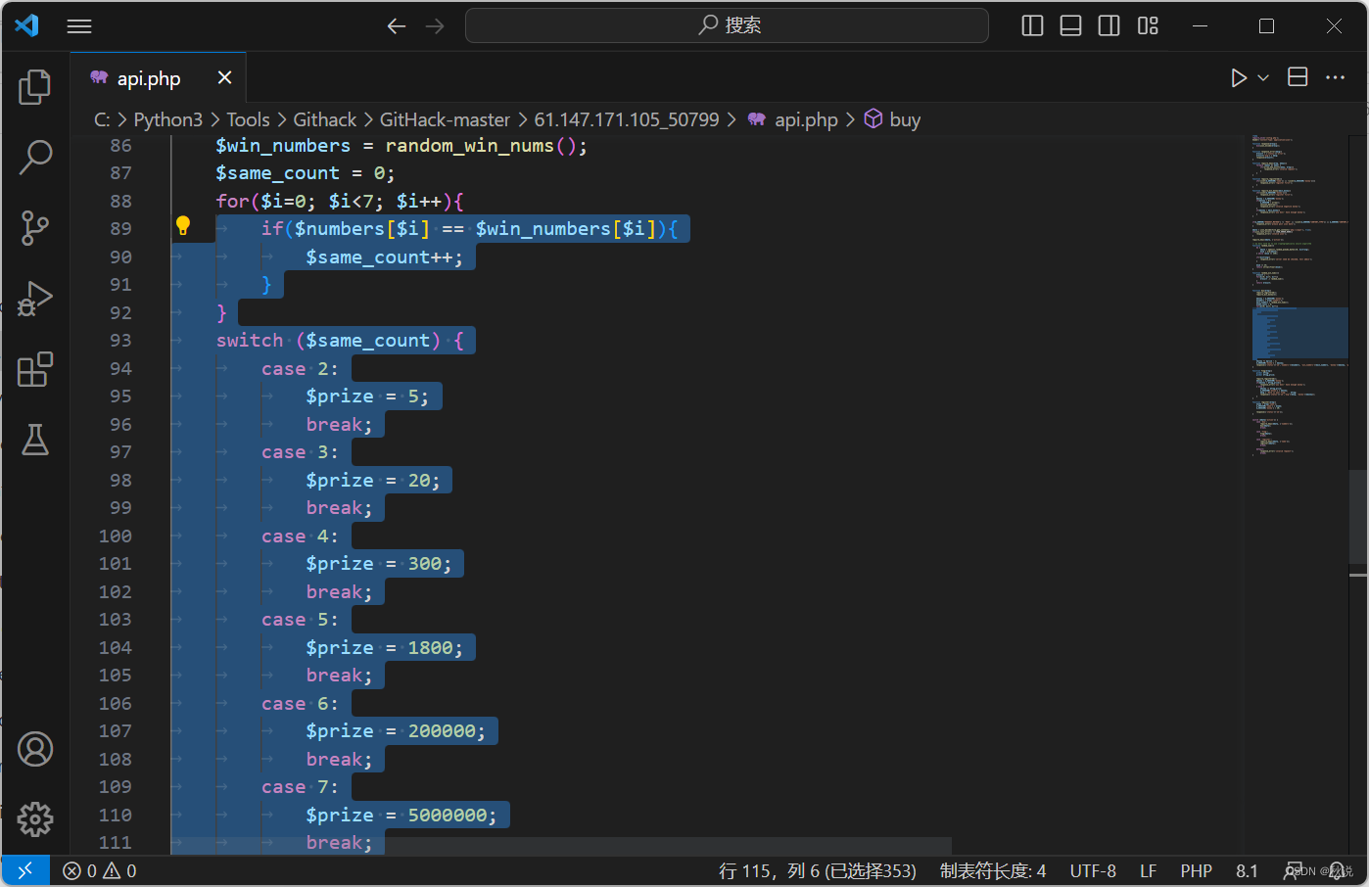Close the api.php tab
Viewport: 1369px width, 887px height.
pos(224,77)
